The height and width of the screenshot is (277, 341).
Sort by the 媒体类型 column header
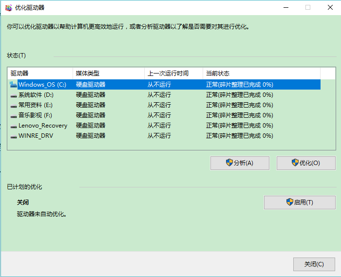click(x=109, y=74)
